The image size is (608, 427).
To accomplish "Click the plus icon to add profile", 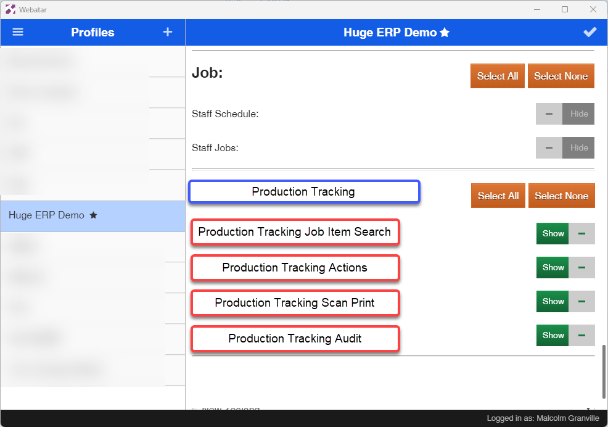I will coord(168,32).
